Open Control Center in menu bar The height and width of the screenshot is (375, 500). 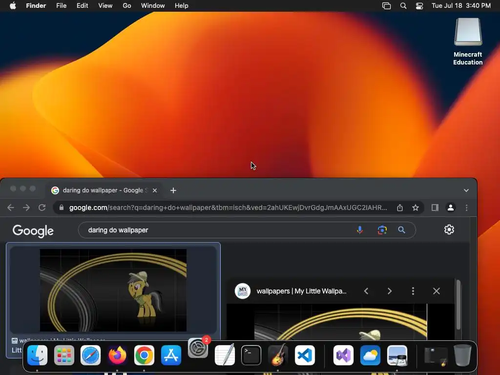(419, 6)
